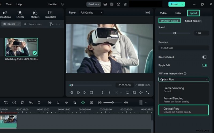
Task: Switch to the Color tab
Action: [178, 13]
